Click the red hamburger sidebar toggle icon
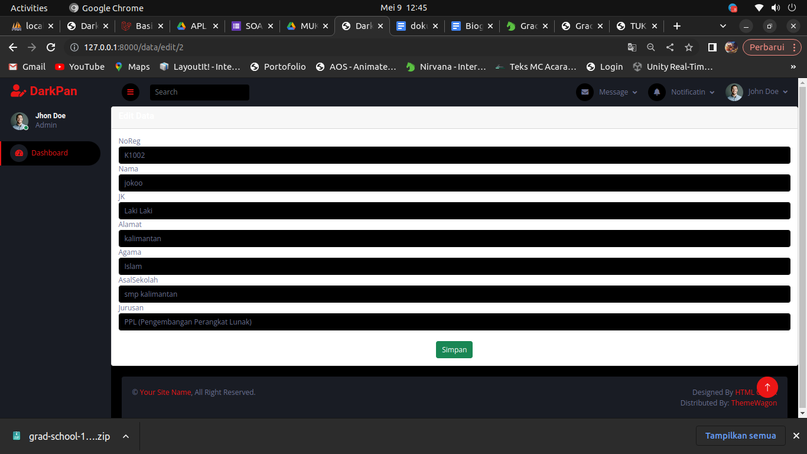 tap(130, 92)
